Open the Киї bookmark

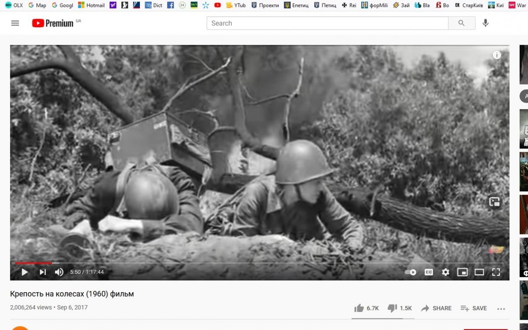496,5
